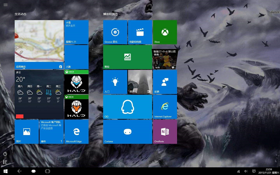Open the weather forecast live tile
Screen dimensions: 280x175
[x=39, y=94]
